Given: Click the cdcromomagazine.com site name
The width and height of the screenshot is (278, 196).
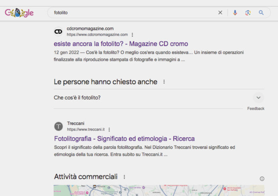Looking at the screenshot, I should click(90, 28).
